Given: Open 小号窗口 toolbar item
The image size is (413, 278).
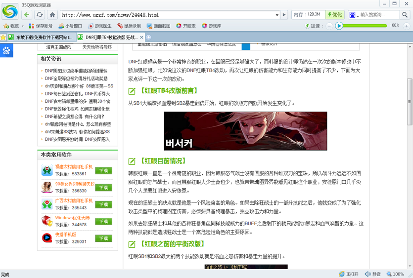Looking at the screenshot, I should point(70,26).
